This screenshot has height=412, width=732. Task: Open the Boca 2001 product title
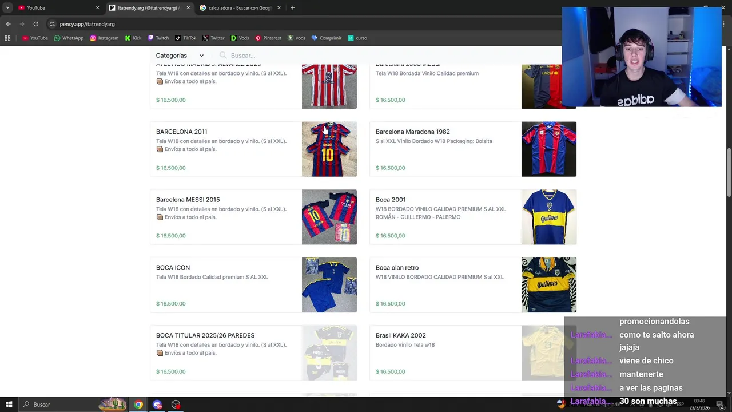point(391,200)
